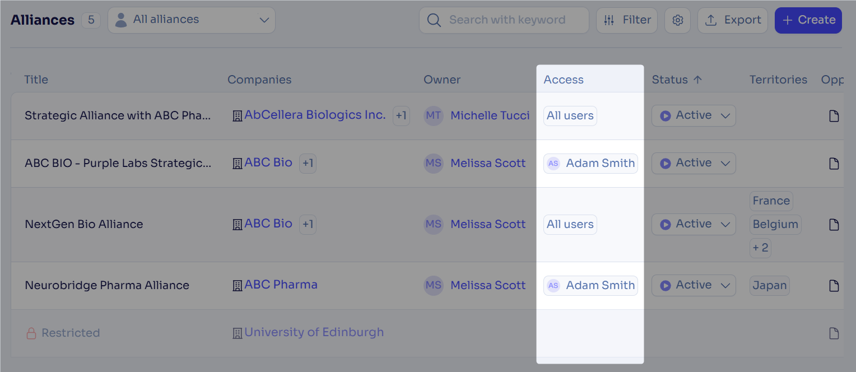This screenshot has width=856, height=372.
Task: Click the document icon in Strategic Alliance row
Action: click(834, 115)
